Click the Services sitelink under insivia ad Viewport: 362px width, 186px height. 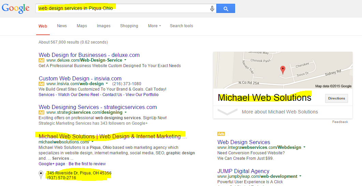[x=46, y=95]
